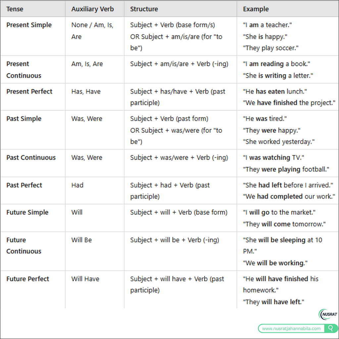
Task: Click the "They will have left." example
Action: pos(273,302)
